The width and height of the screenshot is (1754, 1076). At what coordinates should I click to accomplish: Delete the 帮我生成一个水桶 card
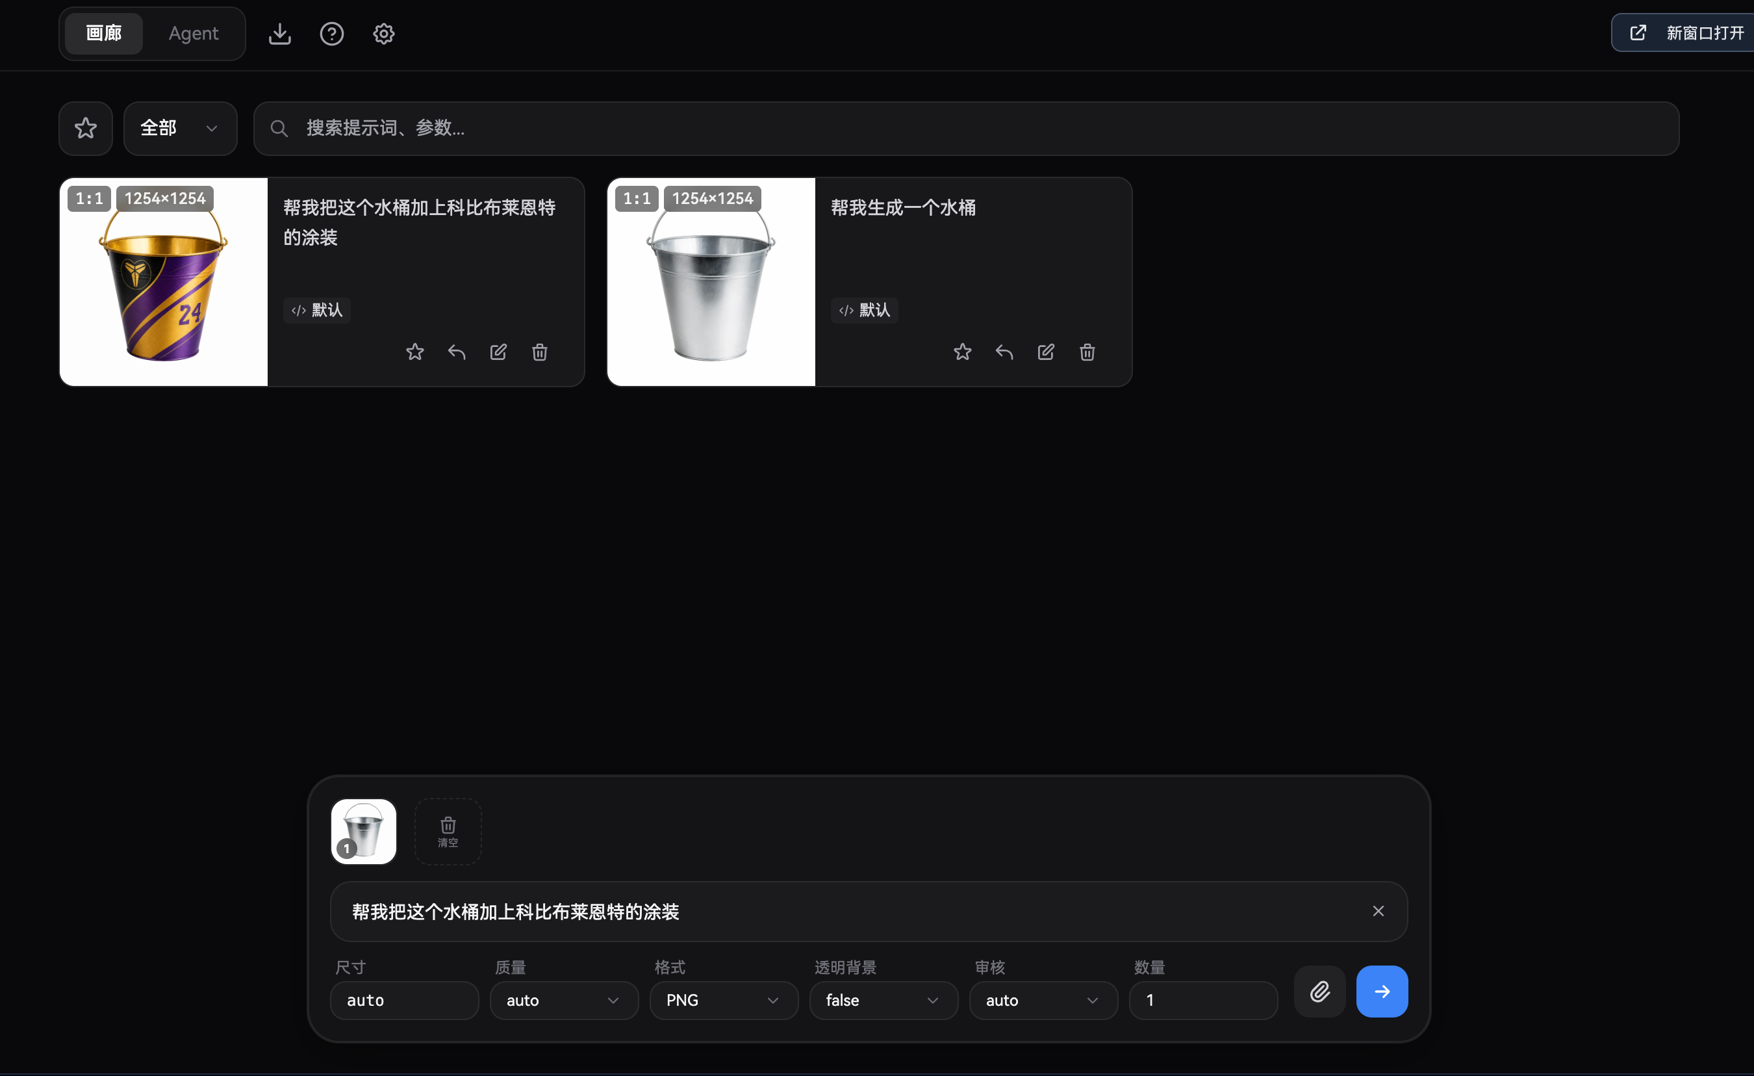[x=1087, y=352]
